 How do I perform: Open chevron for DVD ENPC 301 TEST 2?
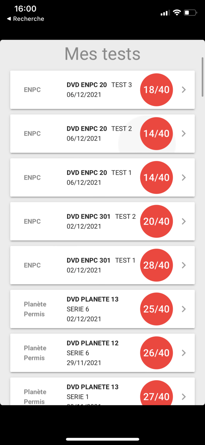click(x=184, y=221)
